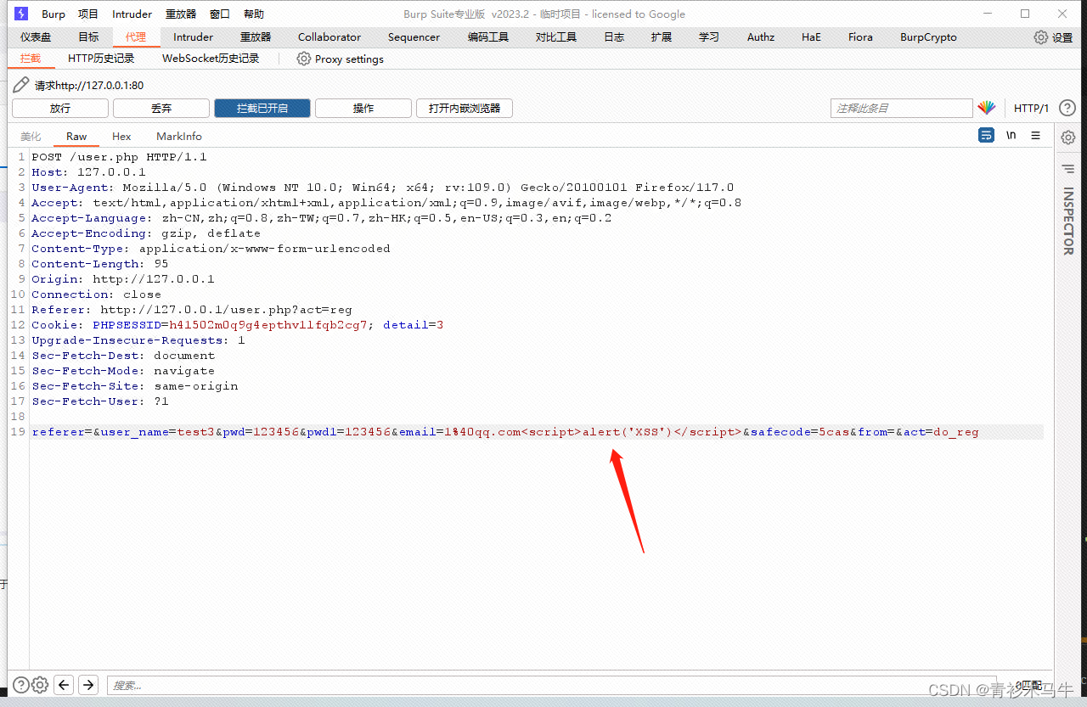This screenshot has width=1087, height=707.
Task: Switch to the 重放器 tool tab
Action: (256, 37)
